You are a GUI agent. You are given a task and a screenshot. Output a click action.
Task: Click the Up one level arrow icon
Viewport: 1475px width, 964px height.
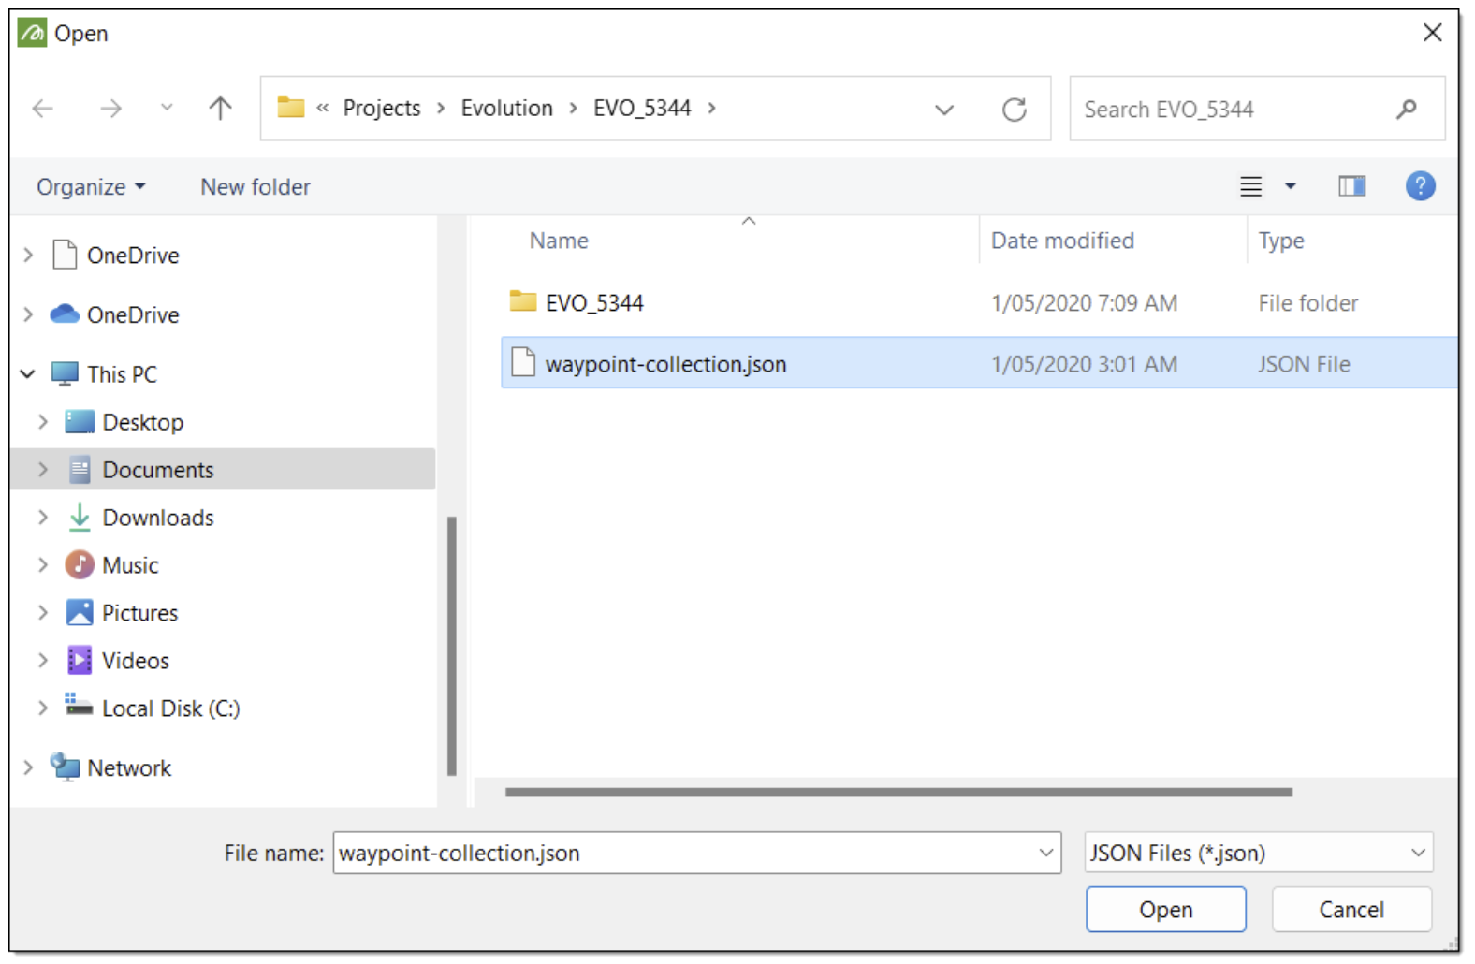point(220,109)
